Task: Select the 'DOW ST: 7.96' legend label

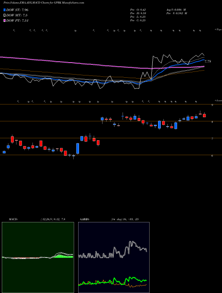Action: point(17,10)
